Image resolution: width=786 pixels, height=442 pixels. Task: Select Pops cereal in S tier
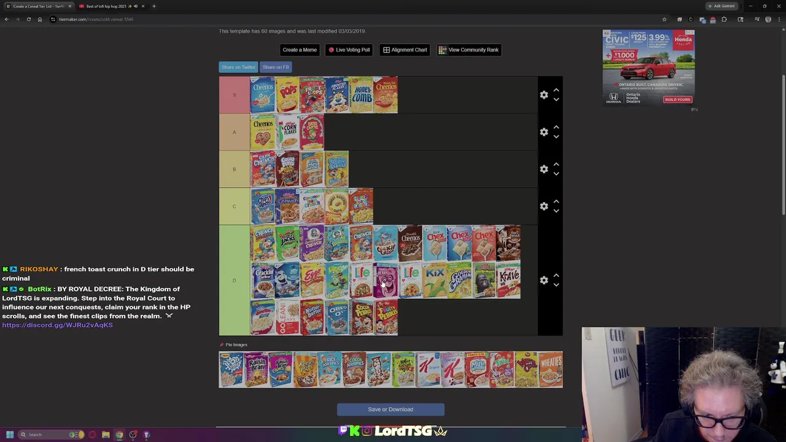pyautogui.click(x=287, y=95)
